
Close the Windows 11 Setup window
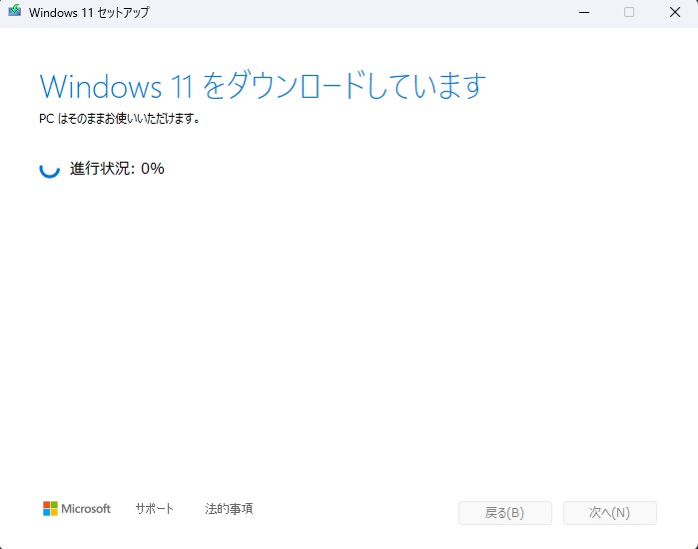point(675,12)
